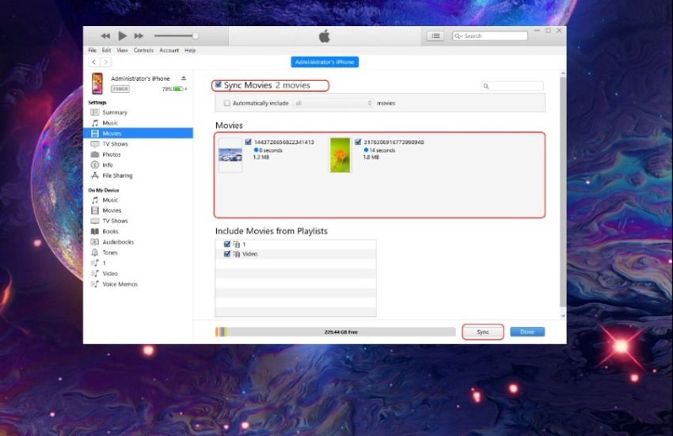Click the Sync button
The width and height of the screenshot is (673, 436).
tap(483, 332)
